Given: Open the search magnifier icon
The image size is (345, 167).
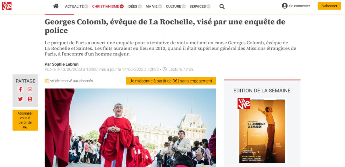Looking at the screenshot, I should 222,6.
